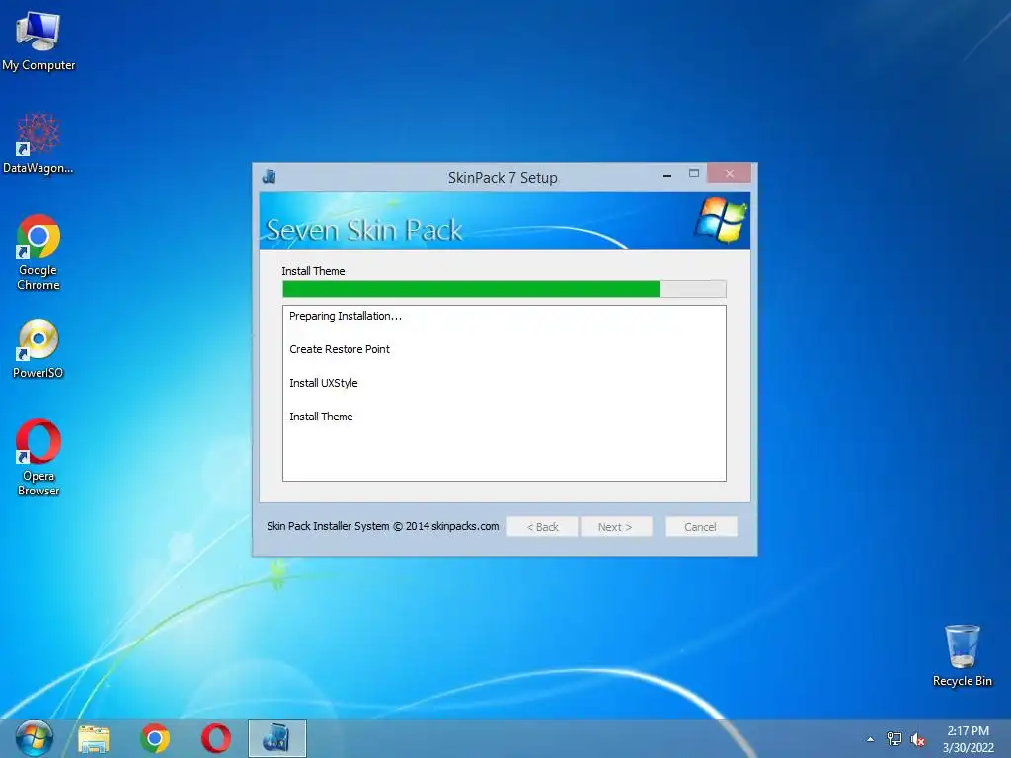
Task: Open File Explorer in taskbar
Action: [94, 738]
